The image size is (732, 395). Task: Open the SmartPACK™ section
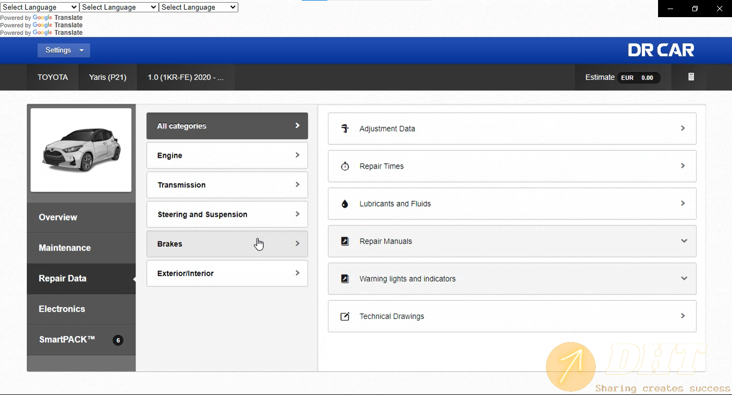pos(81,339)
